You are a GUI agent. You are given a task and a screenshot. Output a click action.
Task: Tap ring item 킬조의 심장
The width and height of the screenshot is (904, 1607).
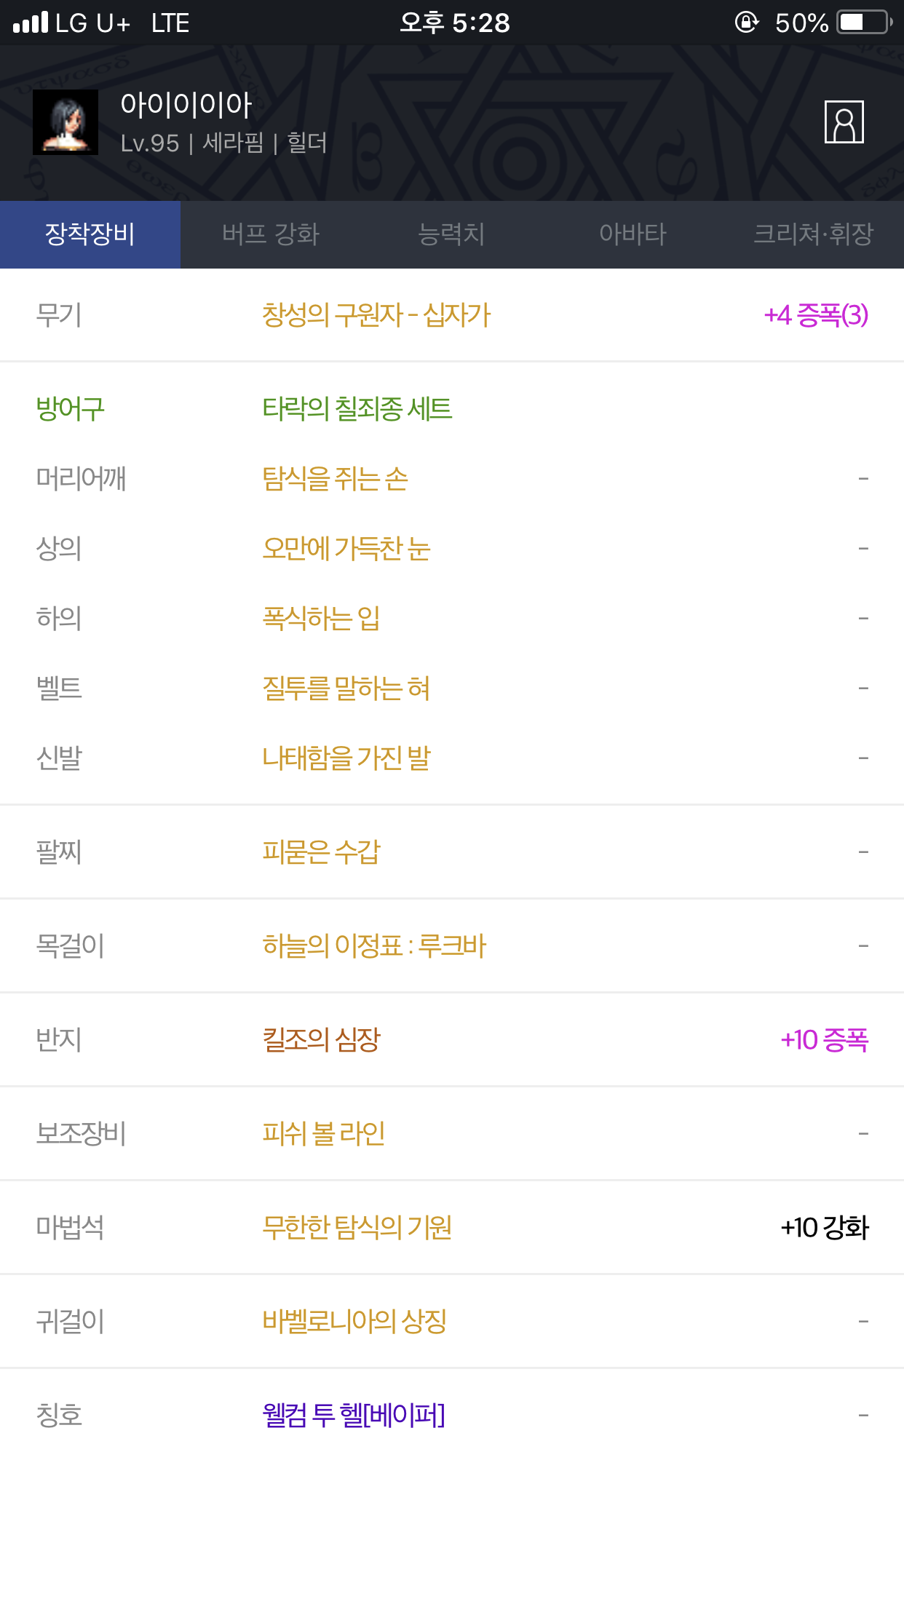tap(321, 1039)
